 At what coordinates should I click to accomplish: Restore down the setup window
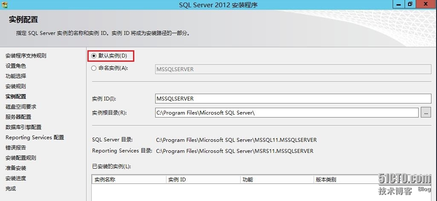click(410, 4)
